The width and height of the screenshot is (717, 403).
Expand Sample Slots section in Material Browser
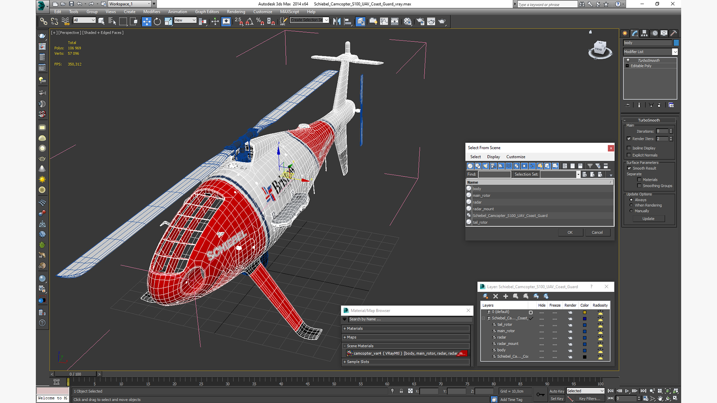pos(345,362)
